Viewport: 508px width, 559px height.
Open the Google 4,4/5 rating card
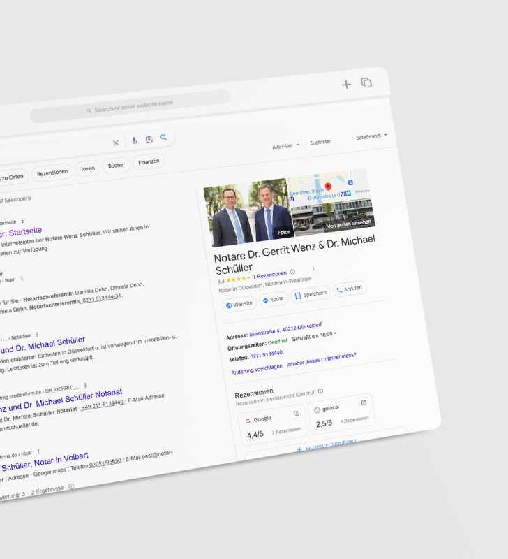point(273,425)
